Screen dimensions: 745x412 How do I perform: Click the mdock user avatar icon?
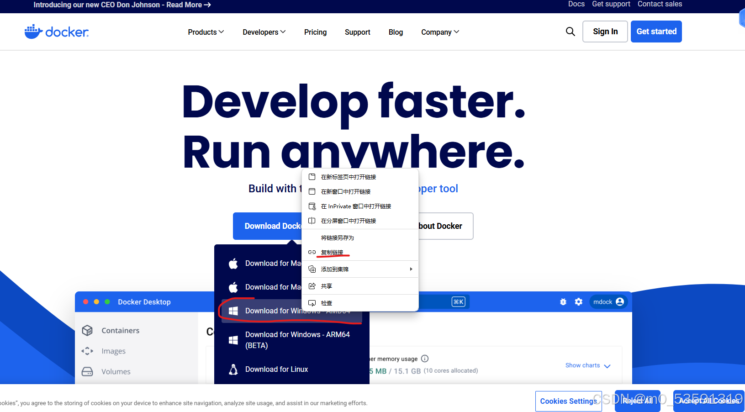[x=620, y=302]
